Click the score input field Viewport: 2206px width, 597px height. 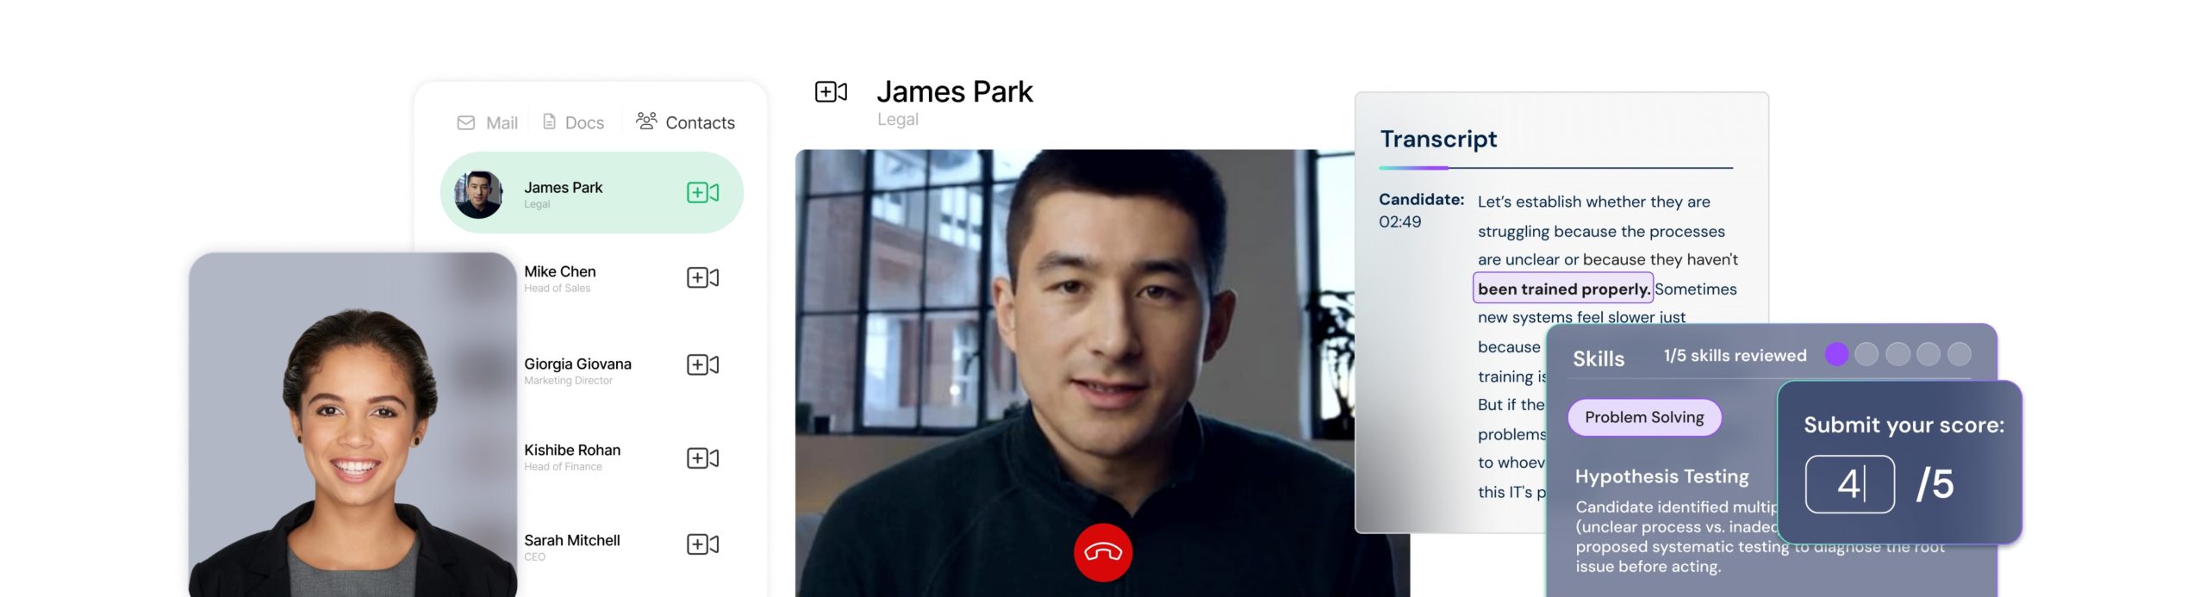[1849, 484]
